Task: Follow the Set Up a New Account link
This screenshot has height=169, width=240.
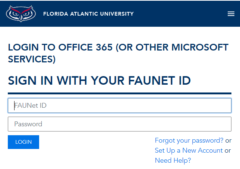Action: 189,150
